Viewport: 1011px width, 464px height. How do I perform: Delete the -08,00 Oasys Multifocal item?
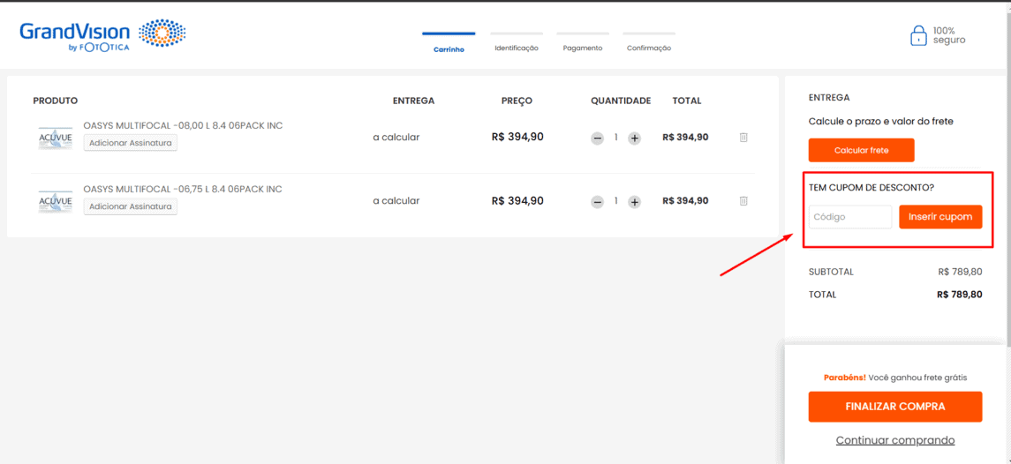(743, 138)
